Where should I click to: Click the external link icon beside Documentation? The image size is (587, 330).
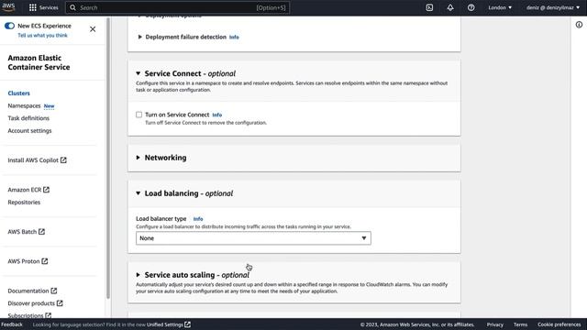[x=54, y=291]
